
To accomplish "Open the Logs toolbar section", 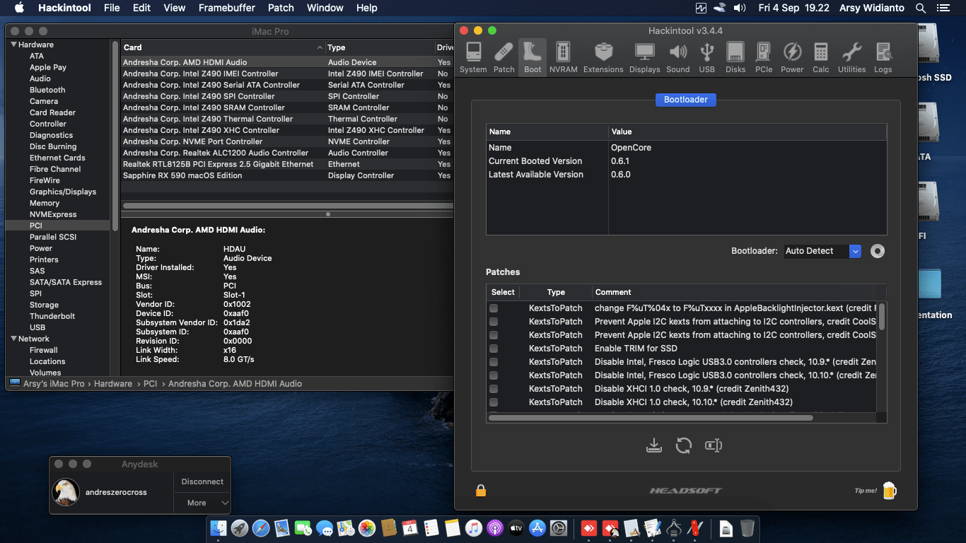I will point(883,57).
